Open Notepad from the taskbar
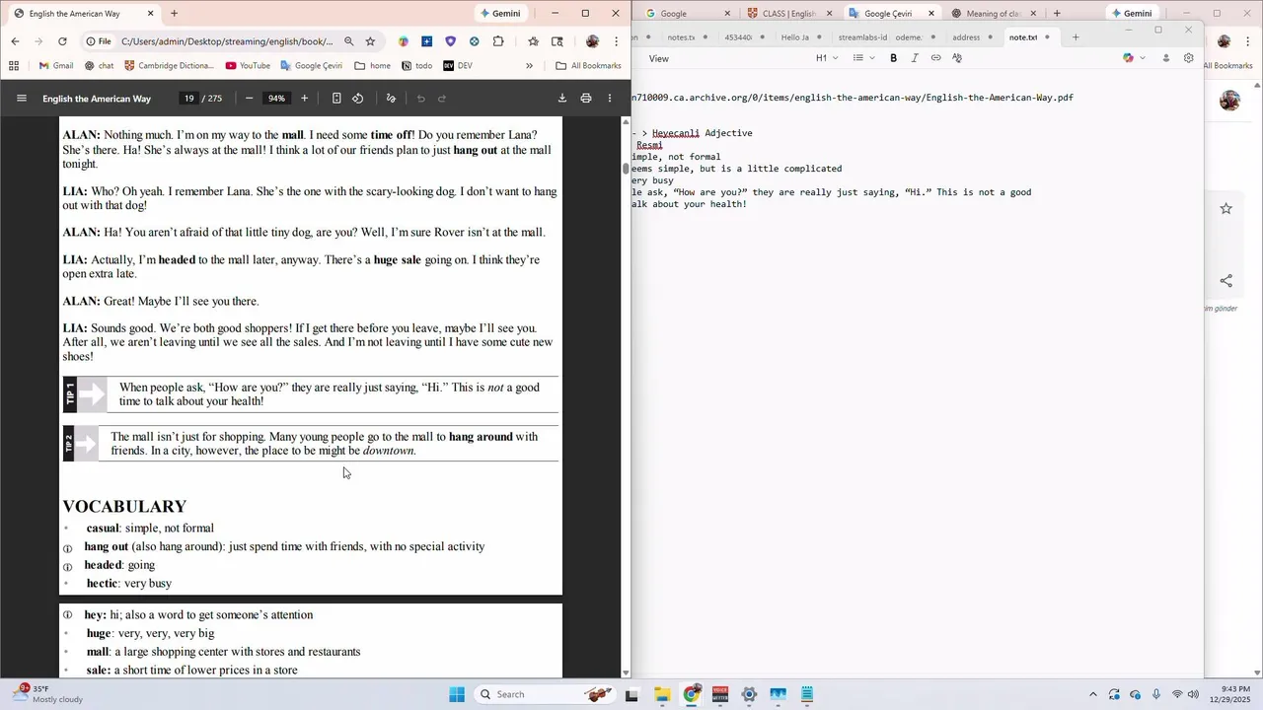 click(x=806, y=694)
